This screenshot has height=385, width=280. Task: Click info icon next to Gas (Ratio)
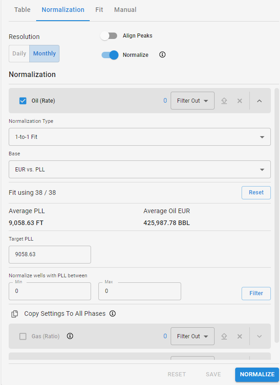click(70, 336)
